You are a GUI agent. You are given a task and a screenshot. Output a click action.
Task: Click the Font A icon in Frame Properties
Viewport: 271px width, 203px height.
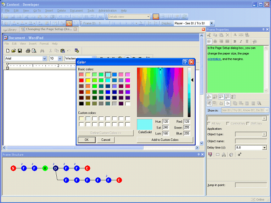click(x=235, y=35)
